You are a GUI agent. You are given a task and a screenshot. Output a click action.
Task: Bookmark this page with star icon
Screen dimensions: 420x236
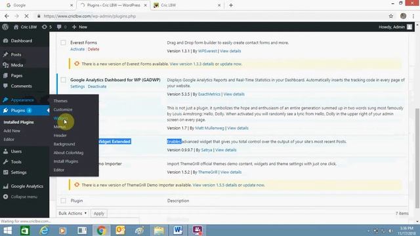pyautogui.click(x=391, y=16)
